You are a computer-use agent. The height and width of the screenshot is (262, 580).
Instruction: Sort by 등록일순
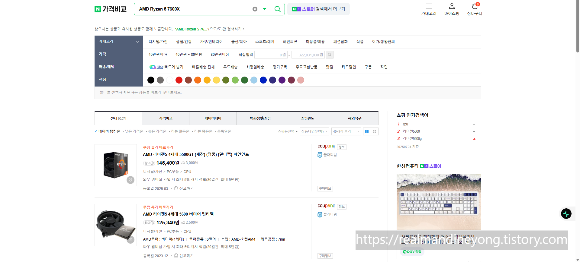(x=224, y=131)
